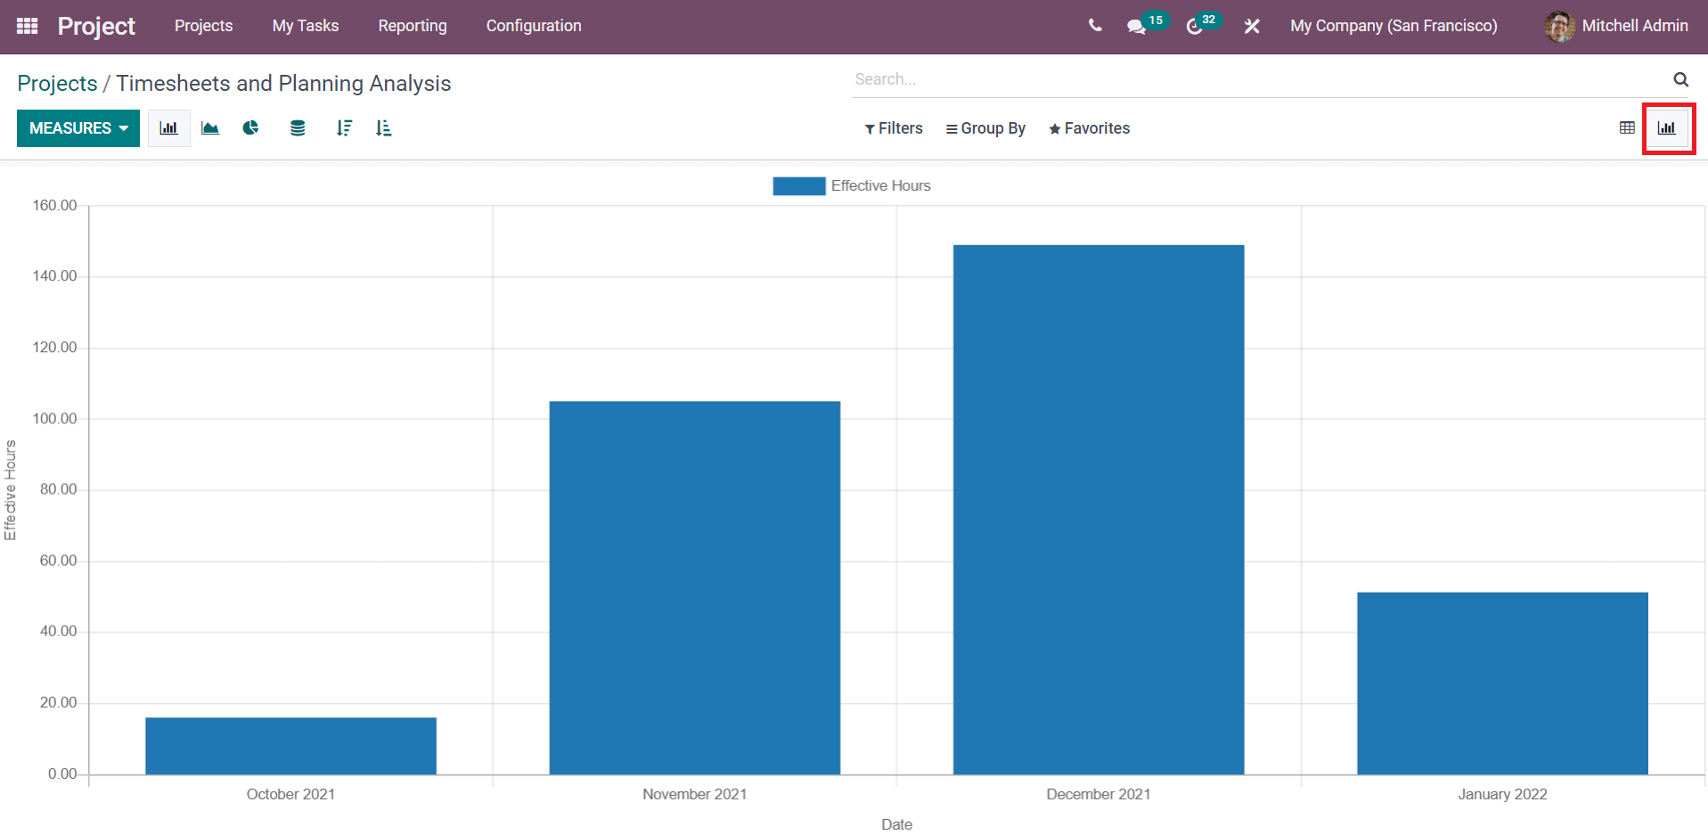Switch to graph view
This screenshot has width=1708, height=835.
[x=1667, y=128]
